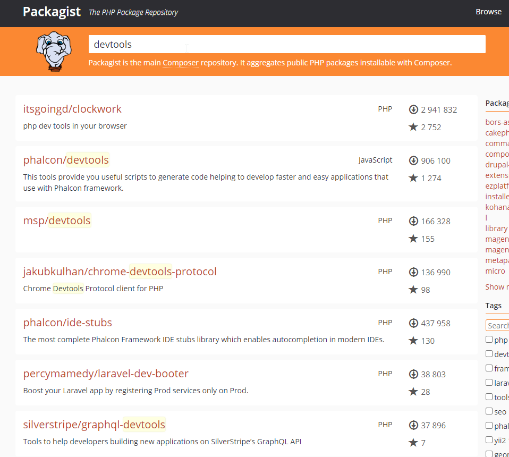Screen dimensions: 509x457
Task: Click star icon in silverstripe/graphql-devtools row
Action: tap(413, 443)
